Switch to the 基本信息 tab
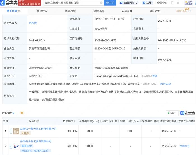 [14, 11]
